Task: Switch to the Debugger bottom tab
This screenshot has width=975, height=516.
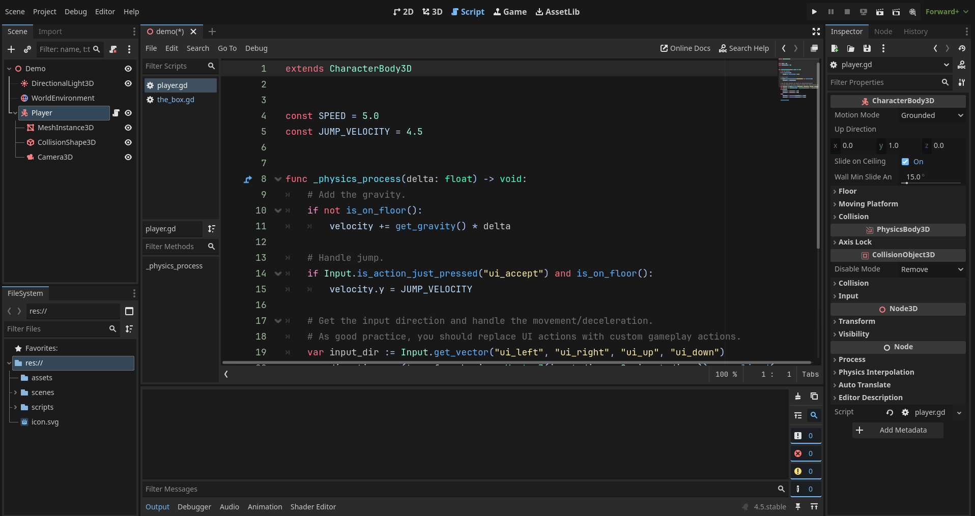Action: [194, 507]
